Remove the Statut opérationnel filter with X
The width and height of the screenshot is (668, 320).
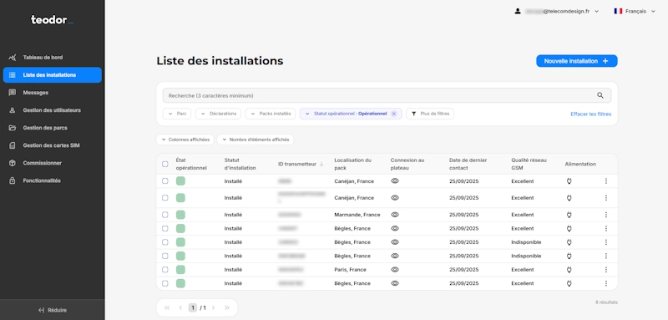(x=393, y=114)
